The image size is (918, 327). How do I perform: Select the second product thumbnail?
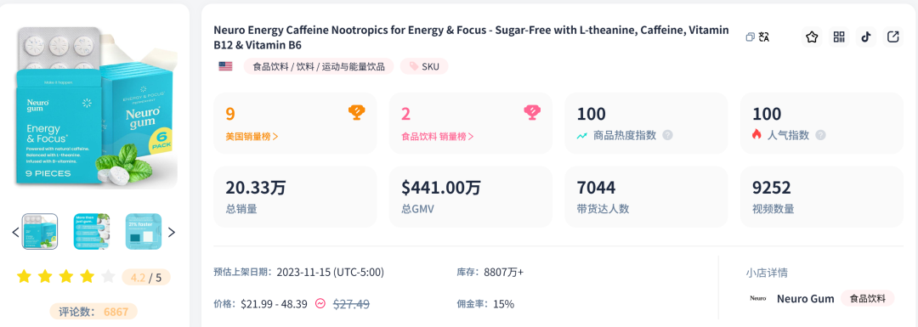[91, 232]
